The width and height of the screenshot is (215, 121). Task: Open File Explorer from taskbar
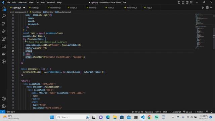pyautogui.click(x=115, y=117)
